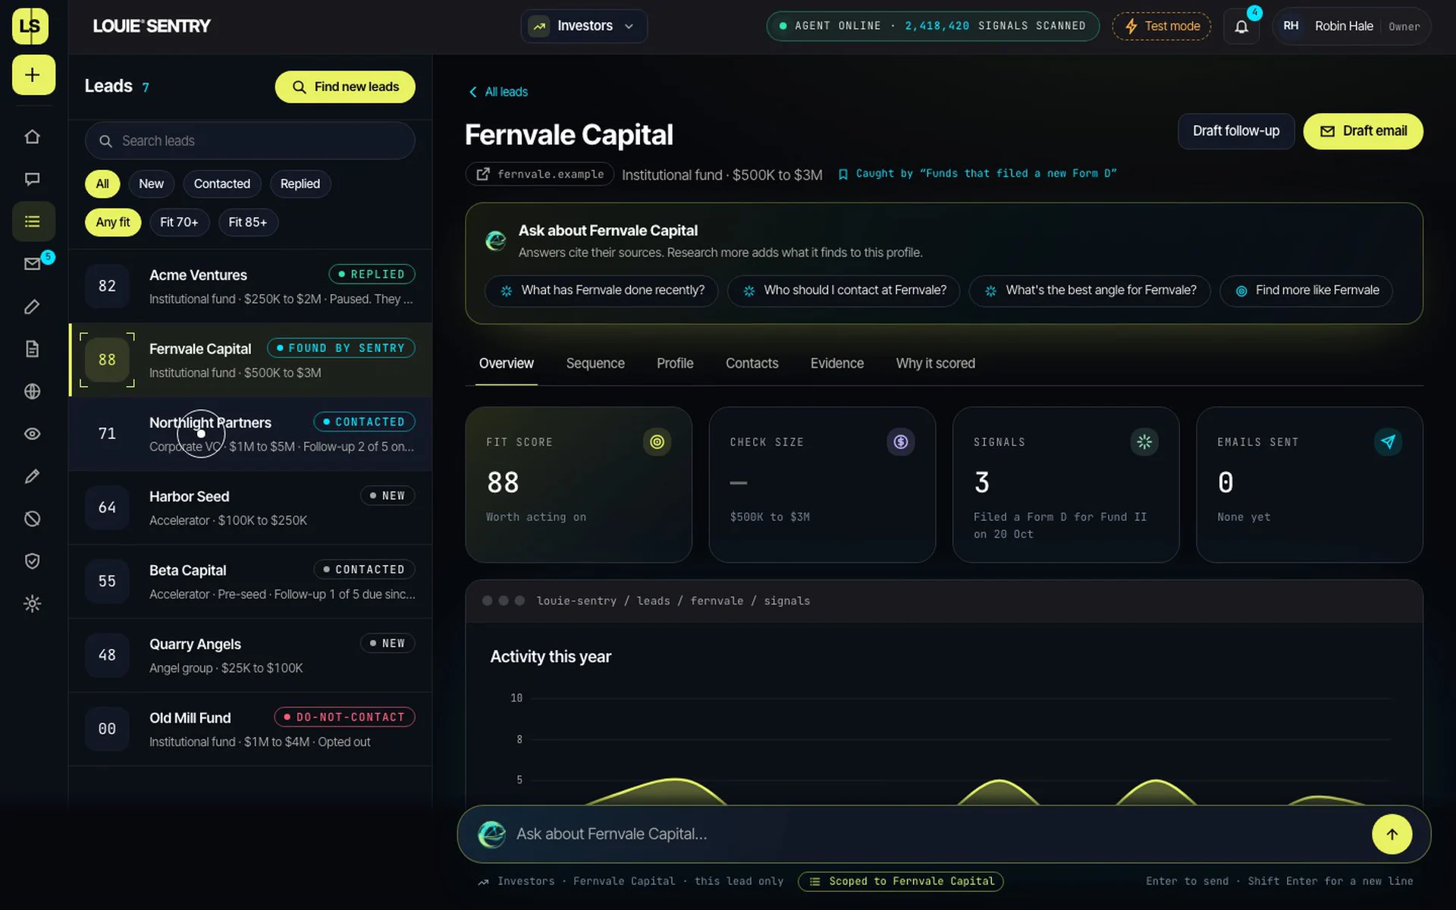The image size is (1456, 910).
Task: Click the external link icon beside fernvale.example
Action: [x=483, y=174]
